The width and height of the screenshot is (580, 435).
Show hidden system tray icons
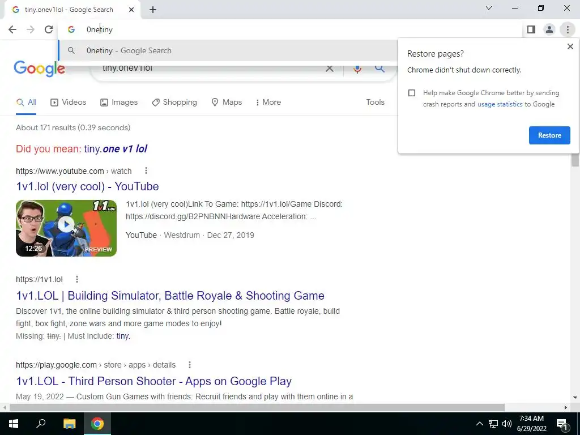[x=479, y=424]
